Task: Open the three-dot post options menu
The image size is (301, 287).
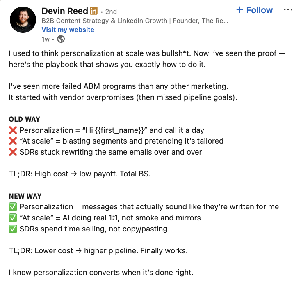Action: point(288,10)
